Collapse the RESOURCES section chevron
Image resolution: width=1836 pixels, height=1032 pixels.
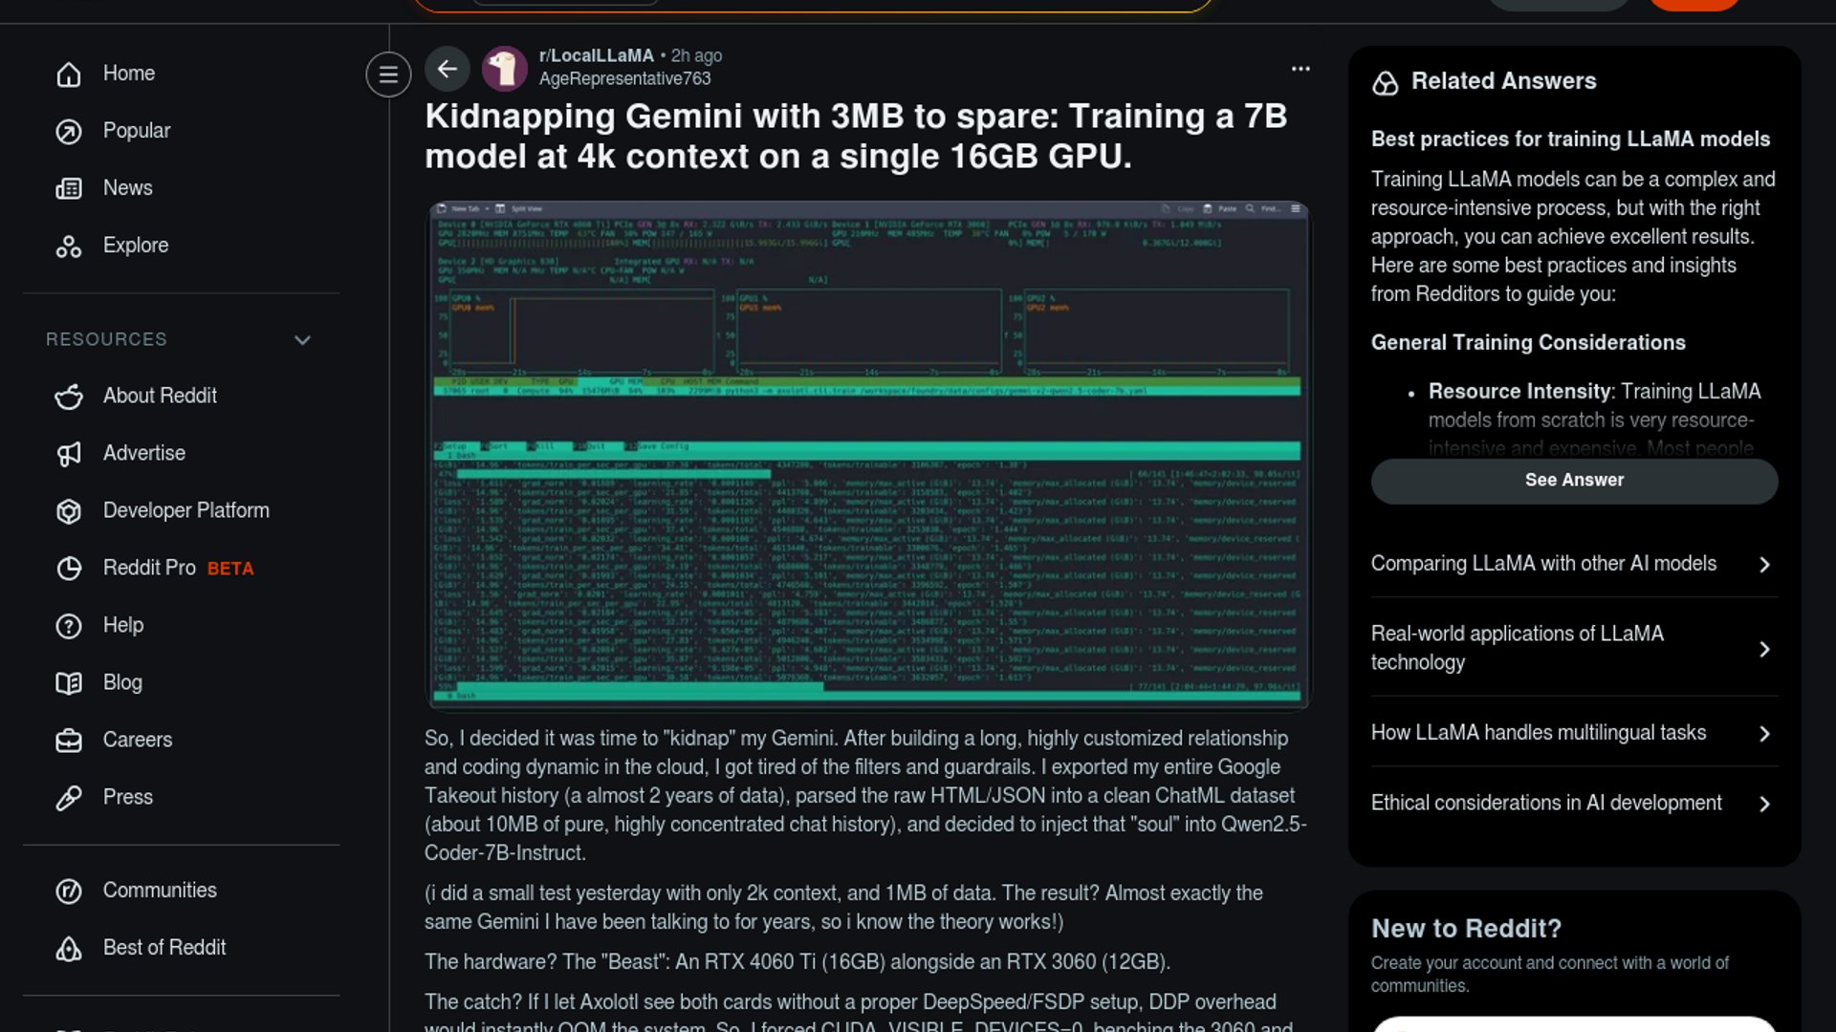(302, 340)
